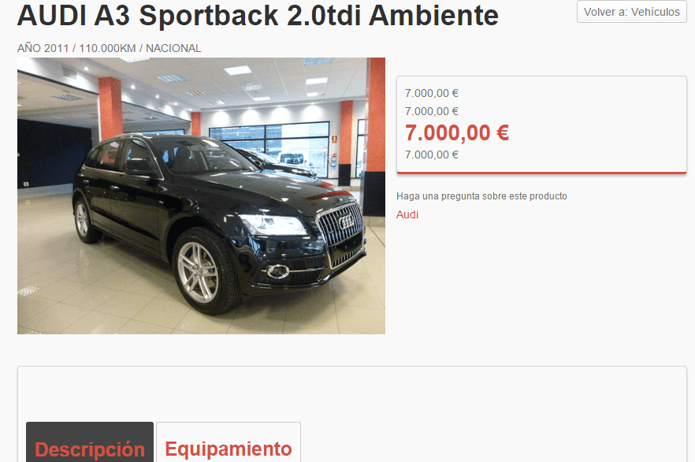Click the second grey price above red one
This screenshot has height=462, width=695.
click(432, 111)
